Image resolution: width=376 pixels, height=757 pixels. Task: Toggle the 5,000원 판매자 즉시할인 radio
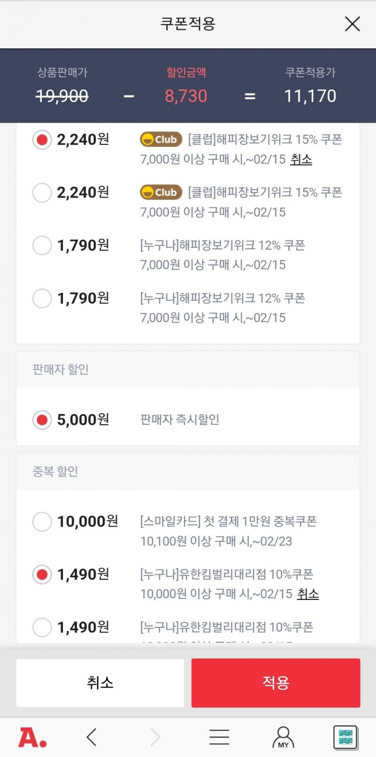(42, 419)
